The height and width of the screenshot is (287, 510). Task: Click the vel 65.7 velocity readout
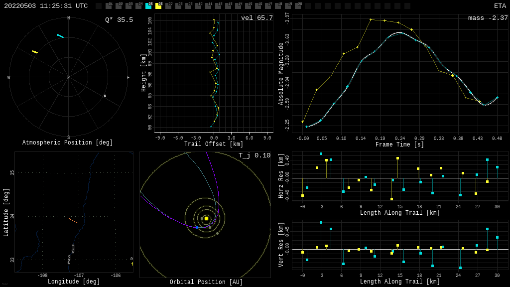(256, 18)
